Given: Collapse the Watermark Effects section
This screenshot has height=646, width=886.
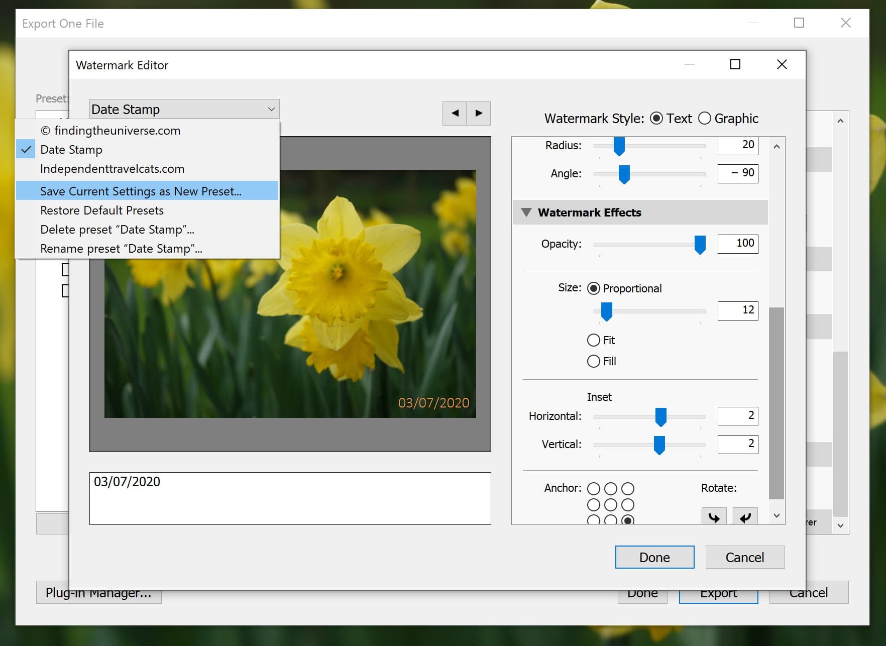Looking at the screenshot, I should click(527, 212).
